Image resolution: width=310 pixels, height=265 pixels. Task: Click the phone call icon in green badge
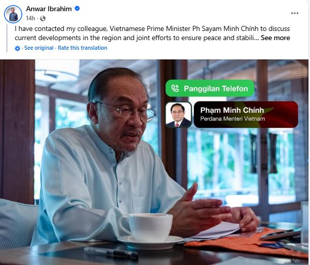[175, 88]
